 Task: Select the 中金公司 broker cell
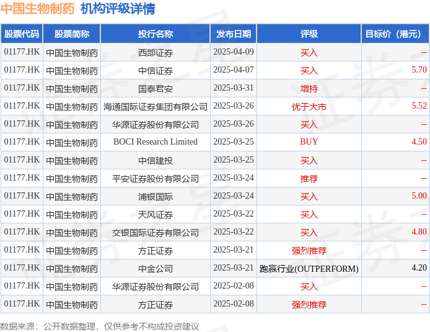point(156,269)
